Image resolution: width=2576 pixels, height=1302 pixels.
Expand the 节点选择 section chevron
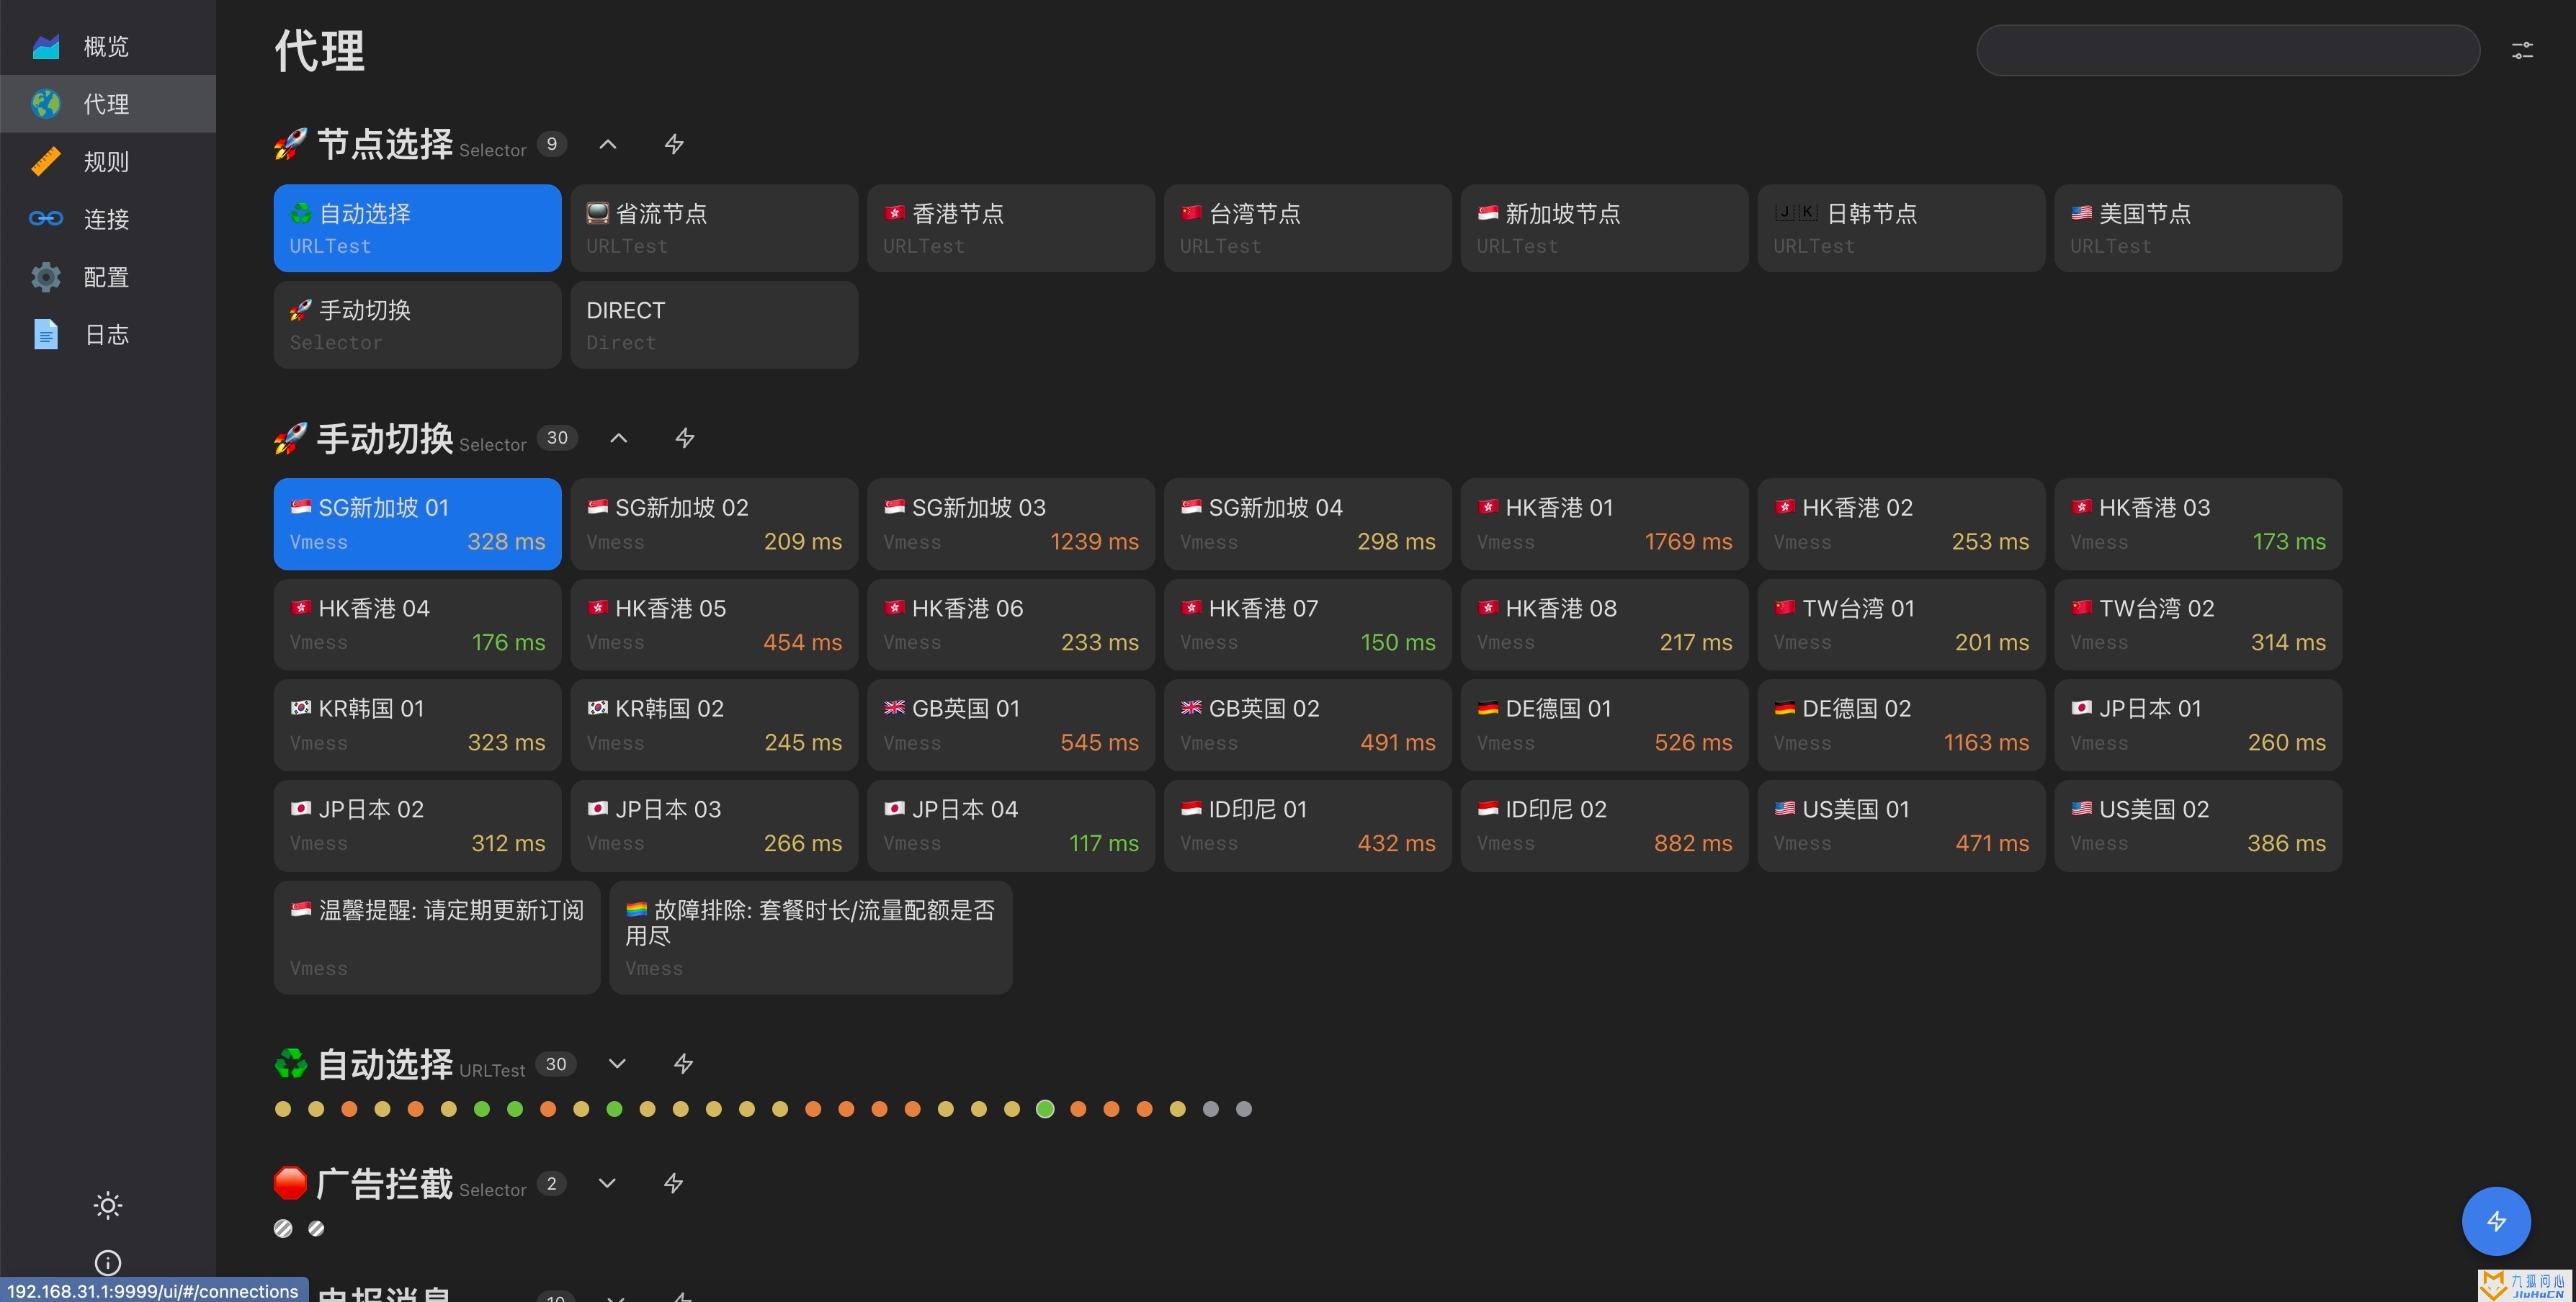(x=608, y=146)
